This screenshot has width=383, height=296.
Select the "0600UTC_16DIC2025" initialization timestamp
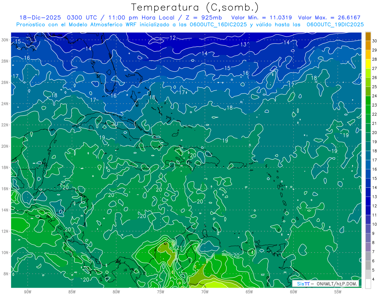(218, 25)
